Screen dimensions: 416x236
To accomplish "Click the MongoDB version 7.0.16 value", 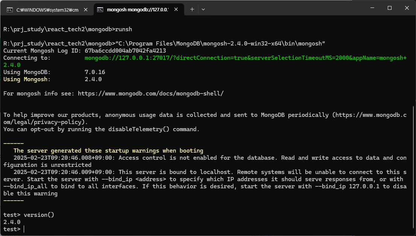I will pos(95,72).
